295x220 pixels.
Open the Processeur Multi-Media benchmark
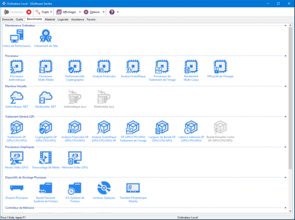(x=46, y=71)
